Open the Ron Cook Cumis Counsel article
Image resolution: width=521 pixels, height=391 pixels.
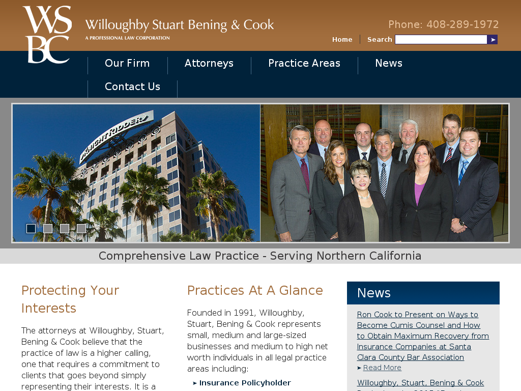tap(423, 336)
